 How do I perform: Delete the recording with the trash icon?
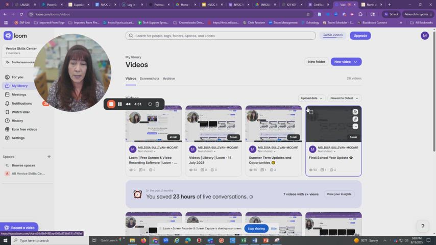157,104
